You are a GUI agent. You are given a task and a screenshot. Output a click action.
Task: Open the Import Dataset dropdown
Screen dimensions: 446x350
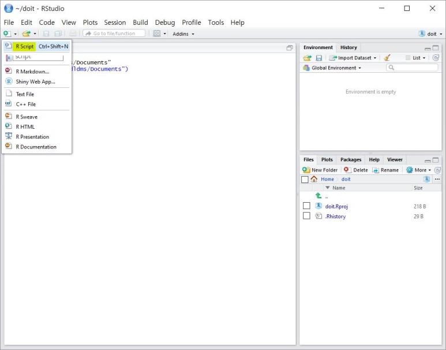(353, 58)
